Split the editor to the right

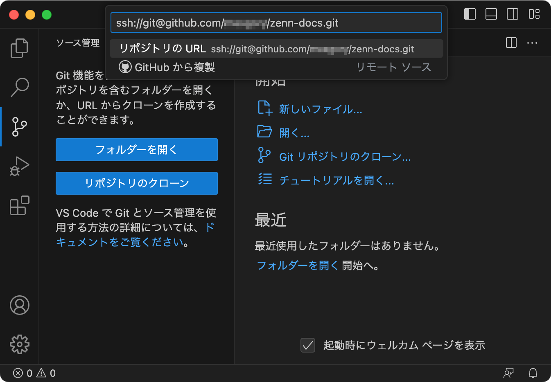pyautogui.click(x=511, y=43)
